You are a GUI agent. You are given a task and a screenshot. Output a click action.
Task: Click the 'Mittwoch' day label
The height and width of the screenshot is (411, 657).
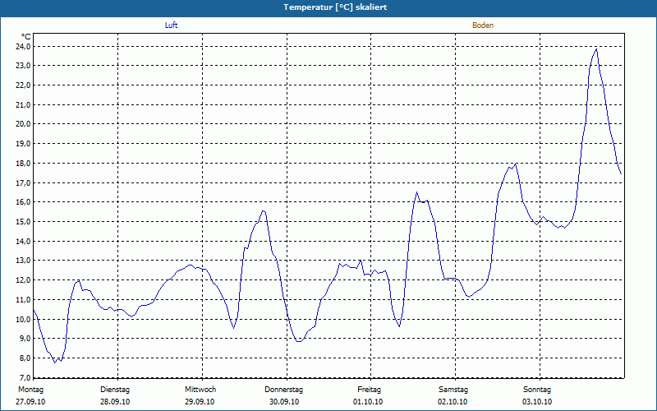tap(200, 390)
